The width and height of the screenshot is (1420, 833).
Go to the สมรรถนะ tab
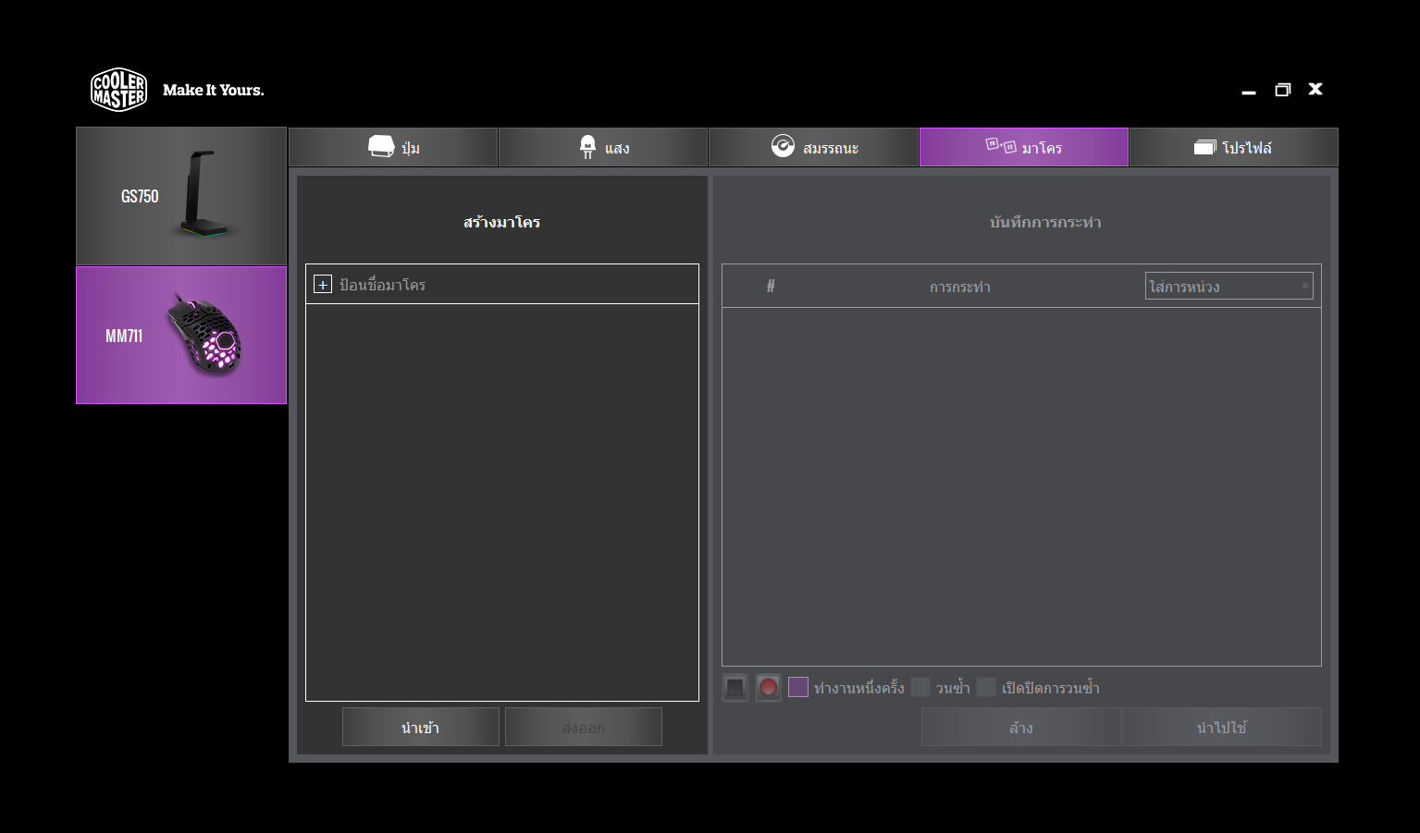813,147
